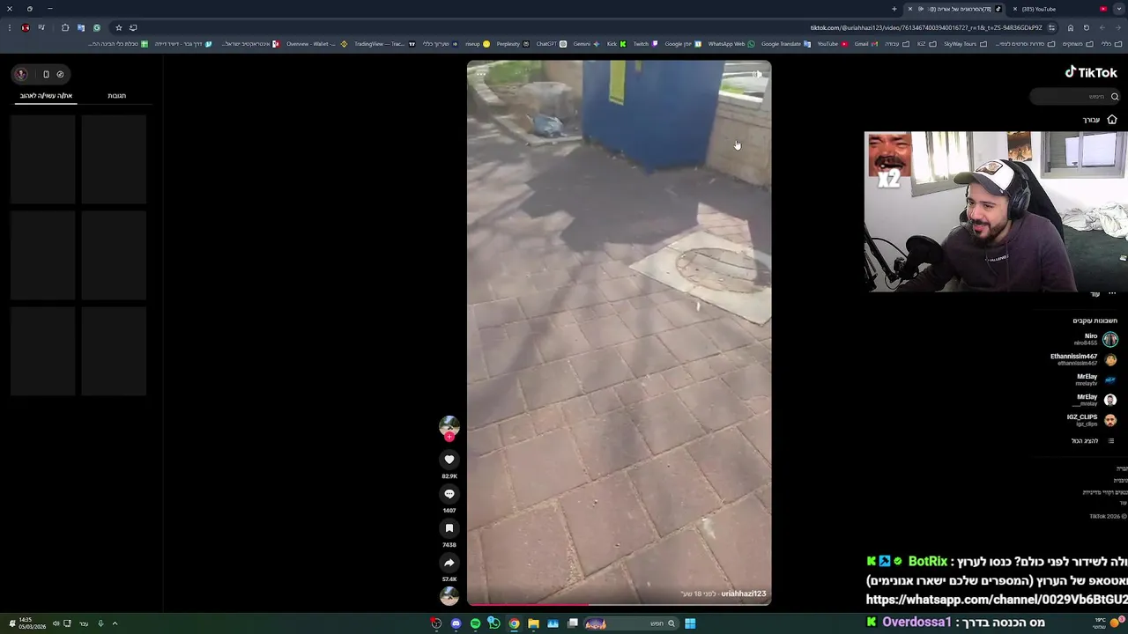Switch to the TikTok browser tab
This screenshot has height=634, width=1128.
pyautogui.click(x=956, y=9)
